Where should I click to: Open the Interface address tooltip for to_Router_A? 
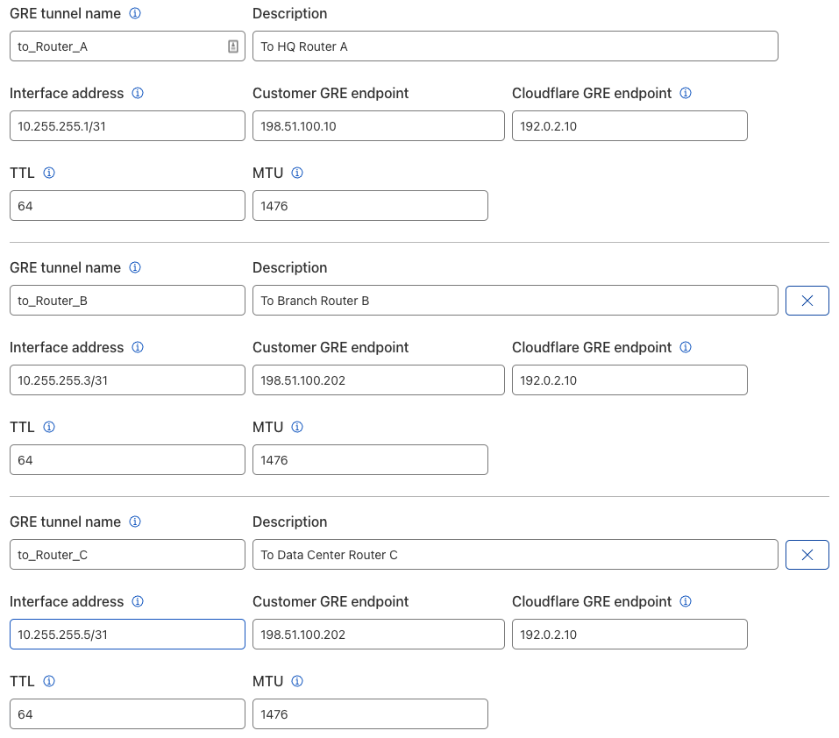137,93
